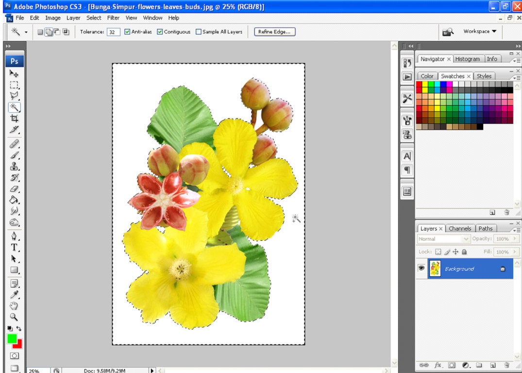
Task: Click Add layer style fx icon
Action: click(x=438, y=365)
